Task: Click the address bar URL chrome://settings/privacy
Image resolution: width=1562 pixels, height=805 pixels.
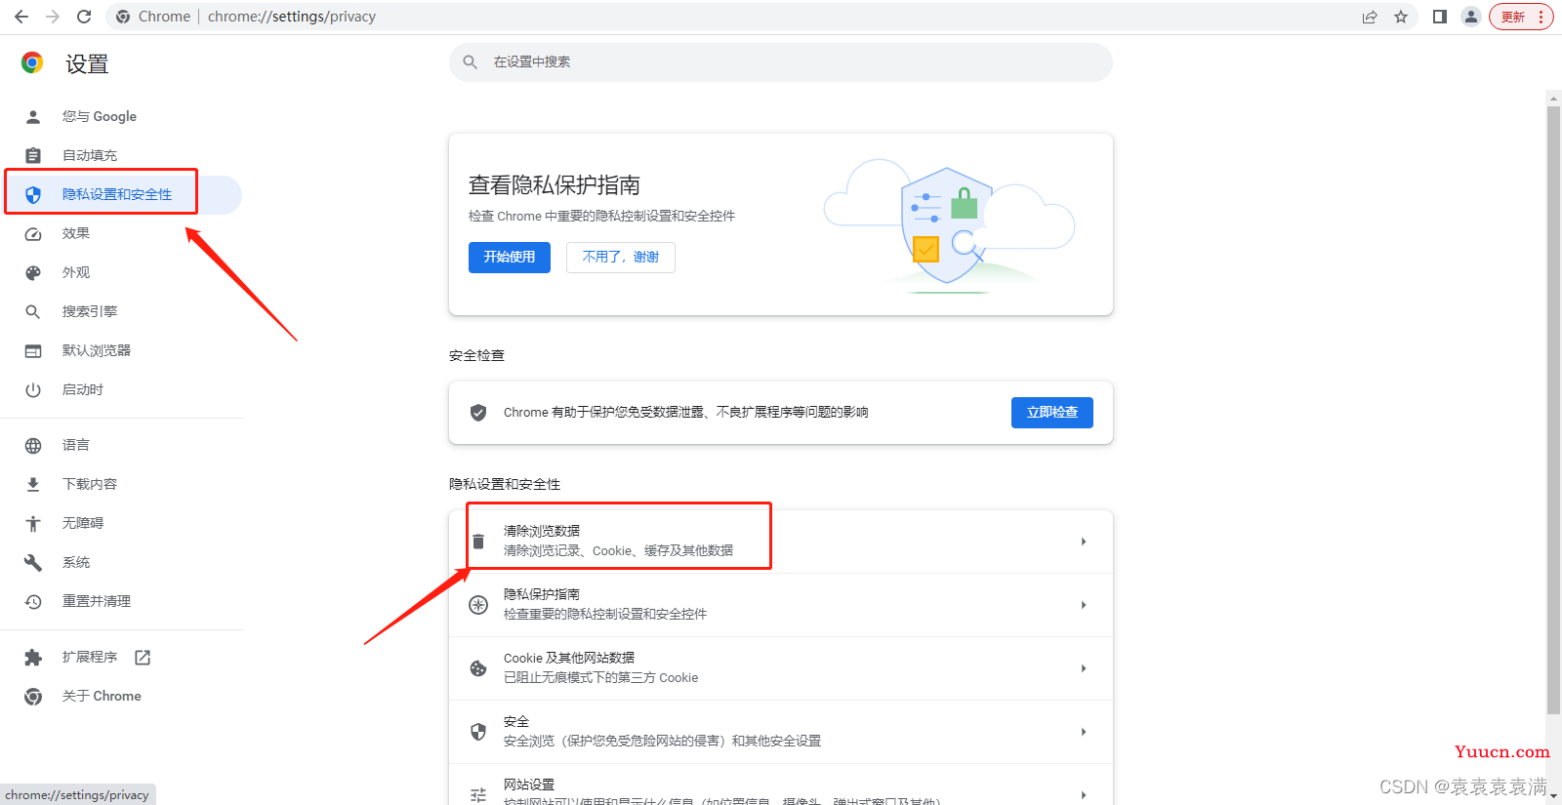Action: [x=292, y=17]
